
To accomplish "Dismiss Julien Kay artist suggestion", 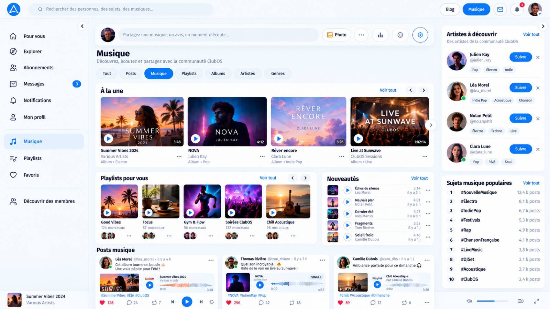I will (x=538, y=57).
